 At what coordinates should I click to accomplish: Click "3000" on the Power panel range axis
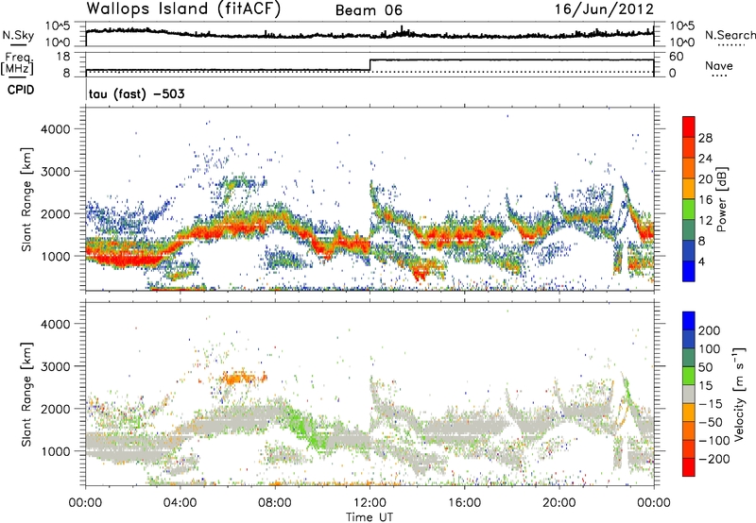(56, 172)
